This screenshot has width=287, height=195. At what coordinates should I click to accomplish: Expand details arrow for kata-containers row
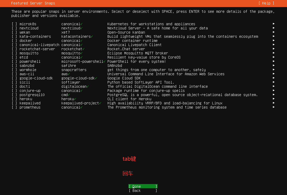tap(274, 36)
